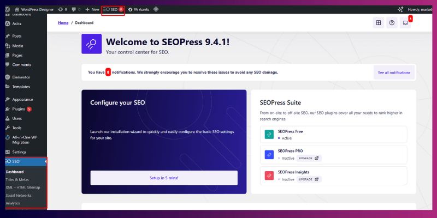
Task: Click the SEOPress PRO title text
Action: click(291, 151)
